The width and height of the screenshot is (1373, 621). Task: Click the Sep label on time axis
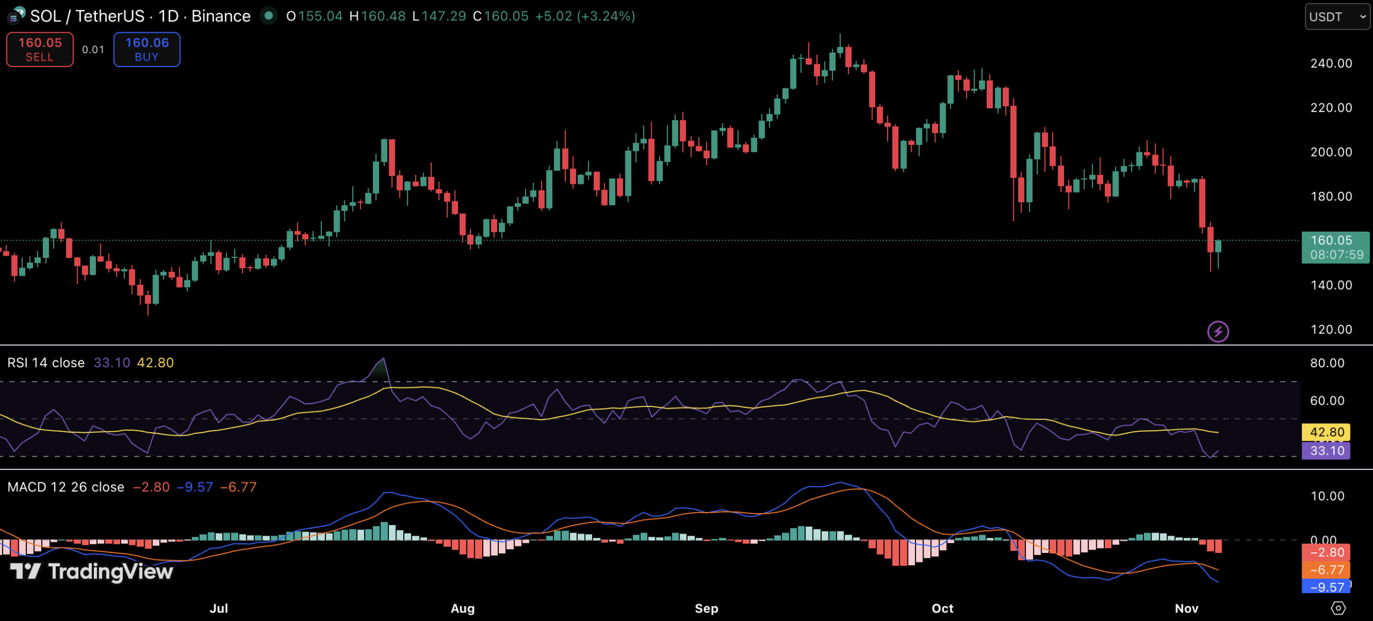click(x=706, y=608)
